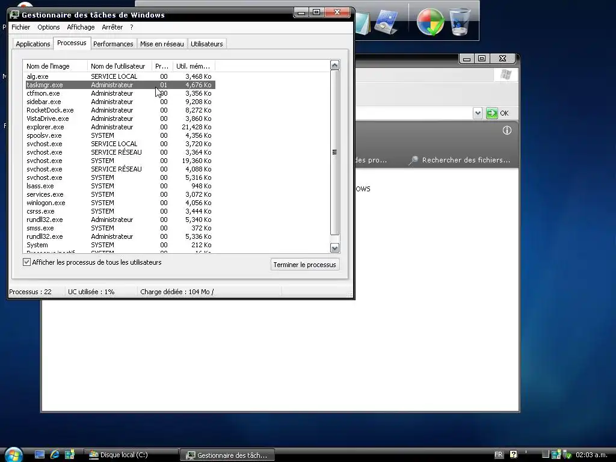Select the taskmgr.exe process row
This screenshot has width=616, height=462.
[x=120, y=85]
